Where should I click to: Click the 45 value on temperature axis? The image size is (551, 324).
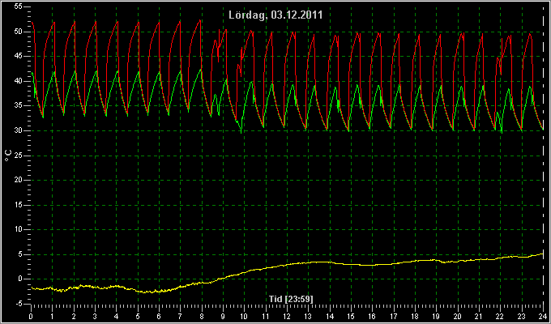(19, 56)
